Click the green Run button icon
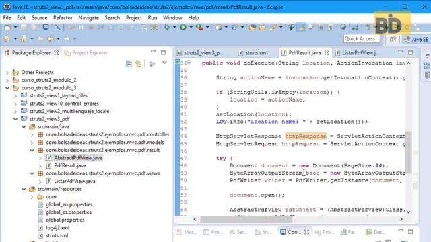Screen dimensions: 431x242 [x=183, y=27]
